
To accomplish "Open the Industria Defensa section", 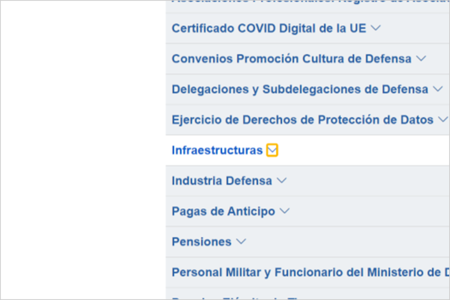I will pyautogui.click(x=222, y=180).
